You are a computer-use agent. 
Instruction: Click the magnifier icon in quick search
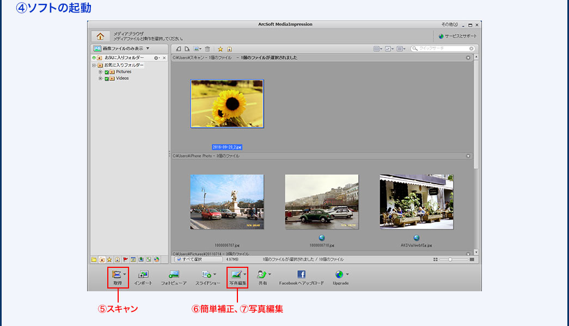(415, 48)
